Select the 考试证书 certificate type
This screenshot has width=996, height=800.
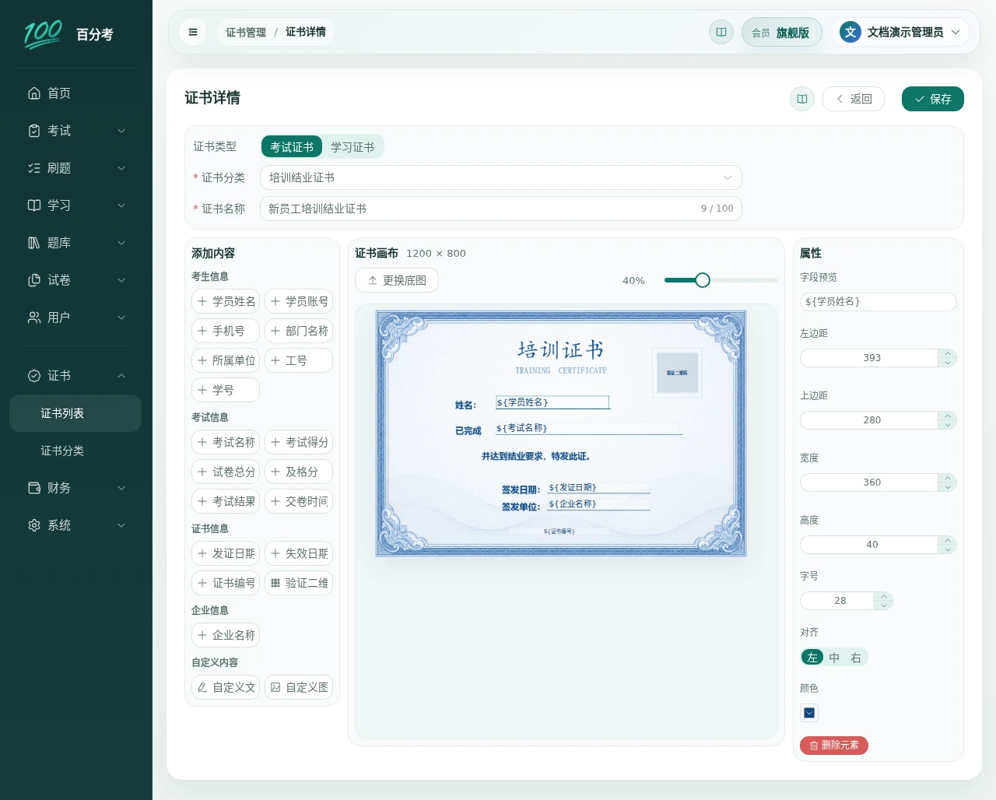[x=292, y=147]
